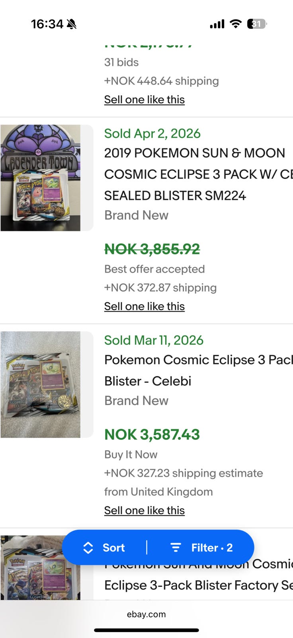
Task: Open the Sold Mar 11 Celebi blister thumbnail
Action: click(41, 384)
